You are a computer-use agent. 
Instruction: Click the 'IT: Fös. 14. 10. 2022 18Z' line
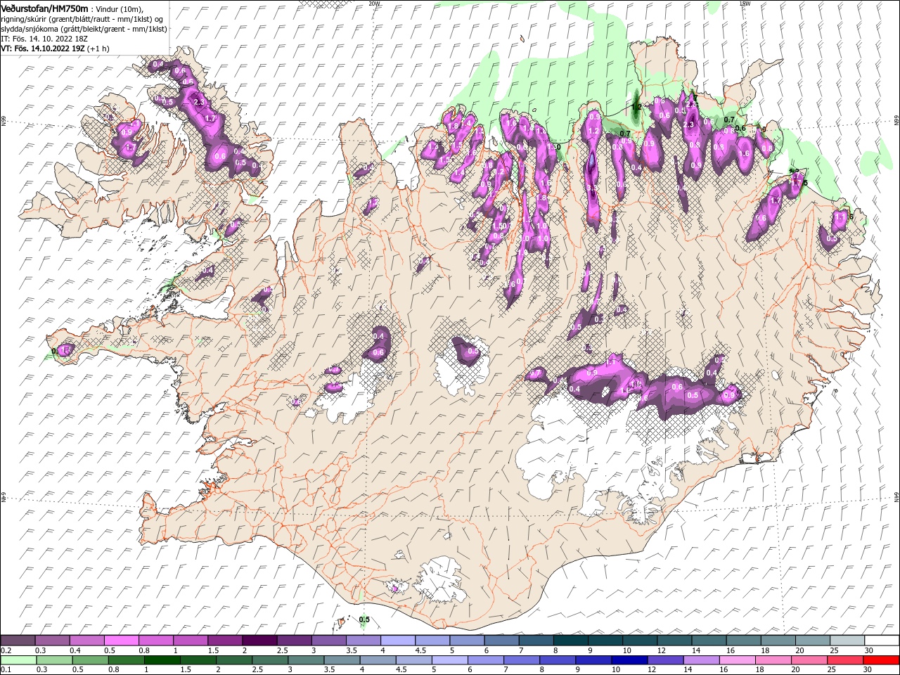point(43,39)
